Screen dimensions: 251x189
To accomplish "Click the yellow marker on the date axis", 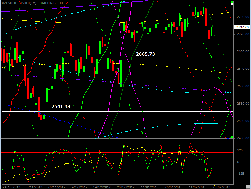I will pos(214,185).
